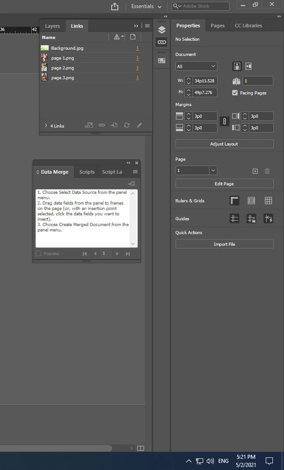Screen dimensions: 284x470
Task: Switch to the Pages tab
Action: point(217,26)
